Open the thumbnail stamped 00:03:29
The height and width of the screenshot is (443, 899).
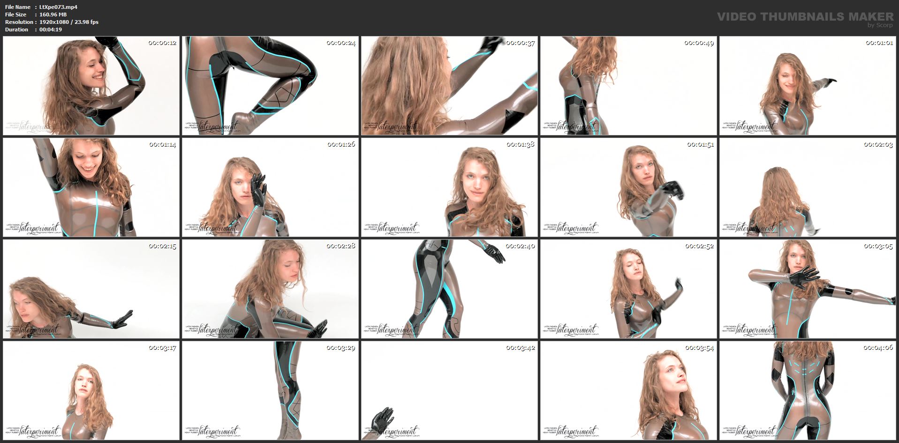(270, 391)
